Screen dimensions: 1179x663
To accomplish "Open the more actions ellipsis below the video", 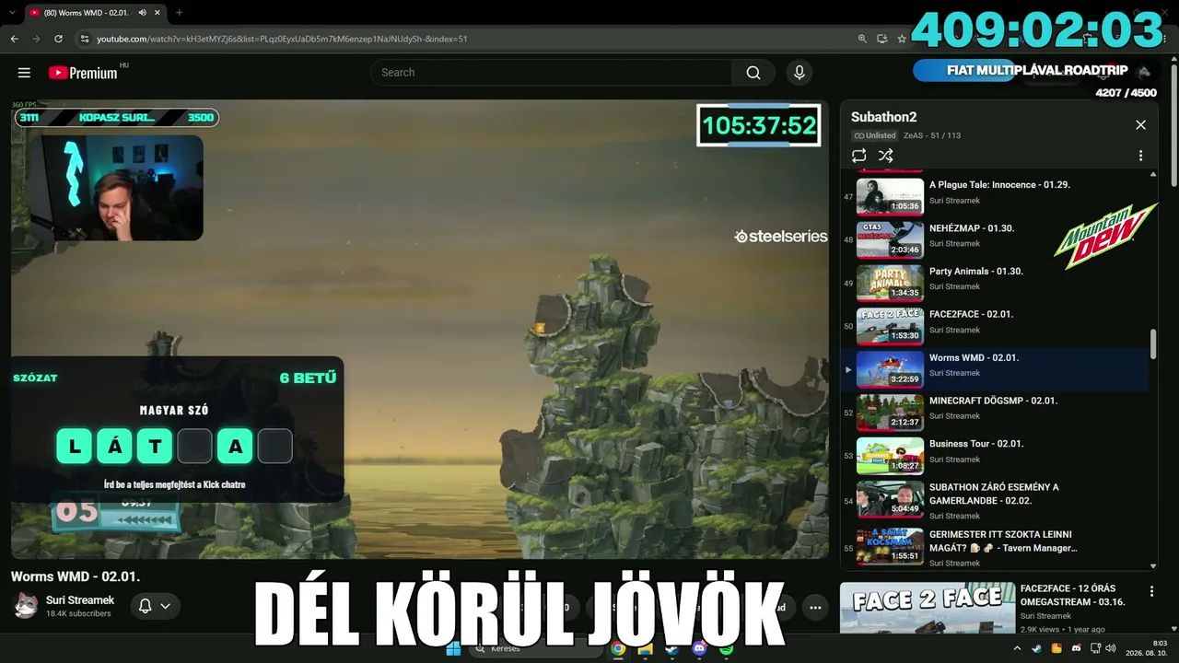I will coord(815,607).
